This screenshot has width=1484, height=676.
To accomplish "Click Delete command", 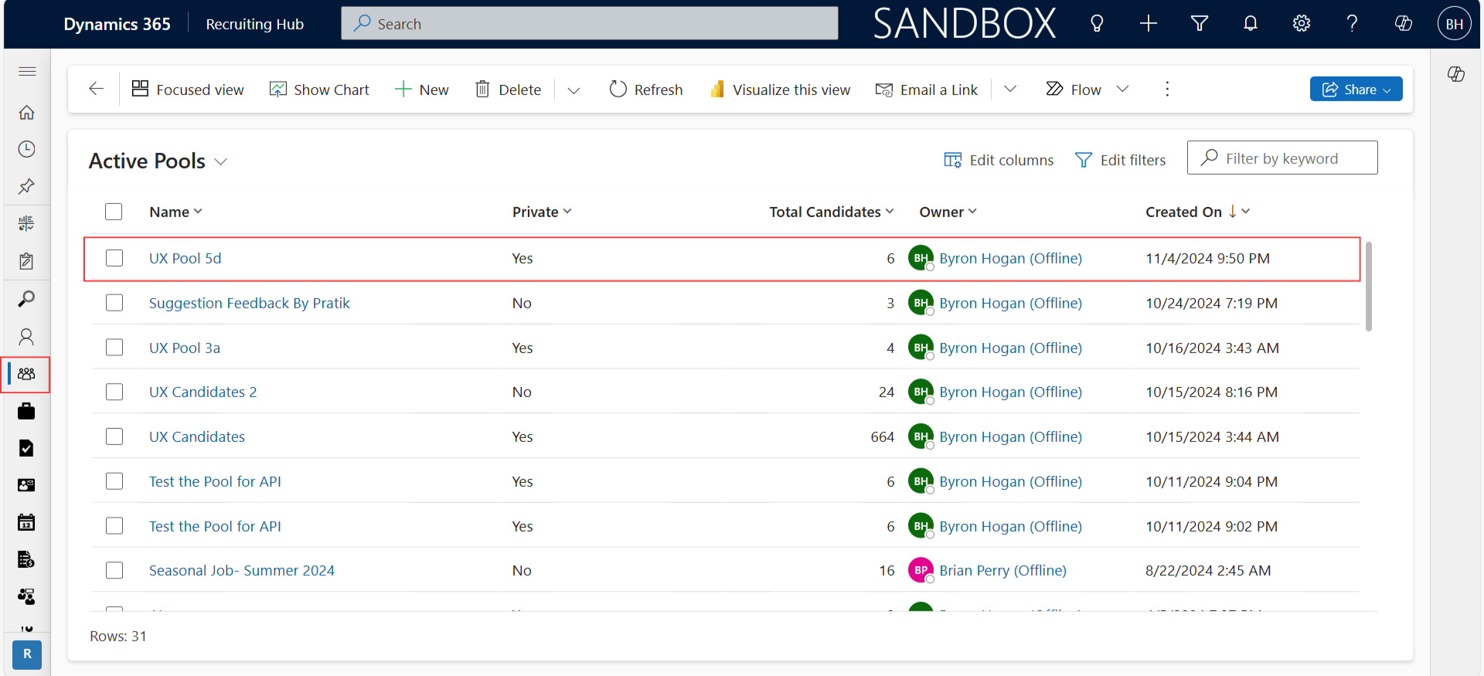I will click(x=508, y=90).
